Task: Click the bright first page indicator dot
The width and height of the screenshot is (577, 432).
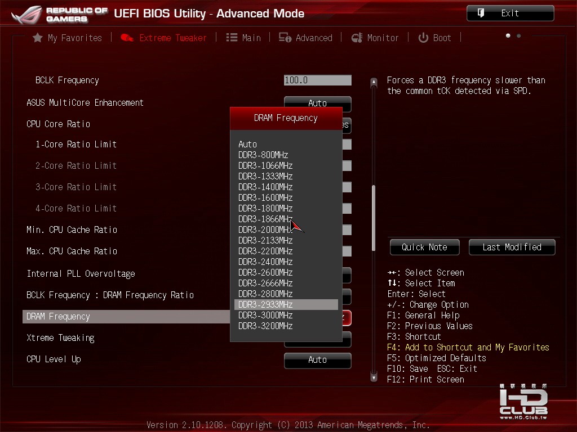Action: point(508,35)
